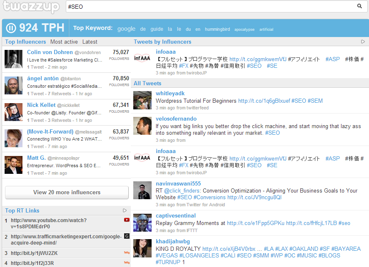Image resolution: width=369 pixels, height=267 pixels.
Task: Expand the Tweets by Influencers arrow
Action: [x=363, y=42]
